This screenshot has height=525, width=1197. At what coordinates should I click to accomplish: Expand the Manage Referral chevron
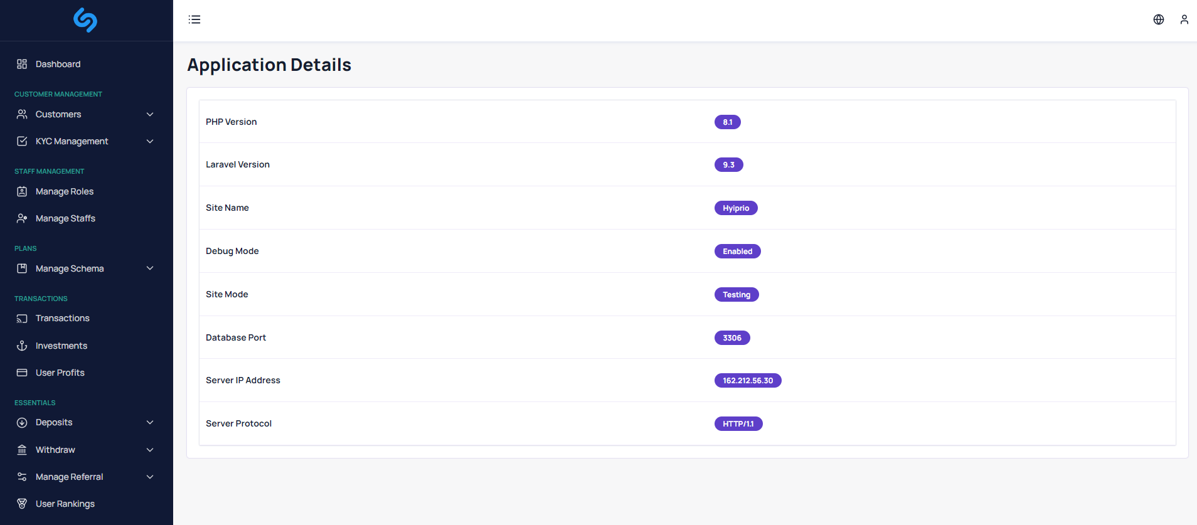[150, 477]
